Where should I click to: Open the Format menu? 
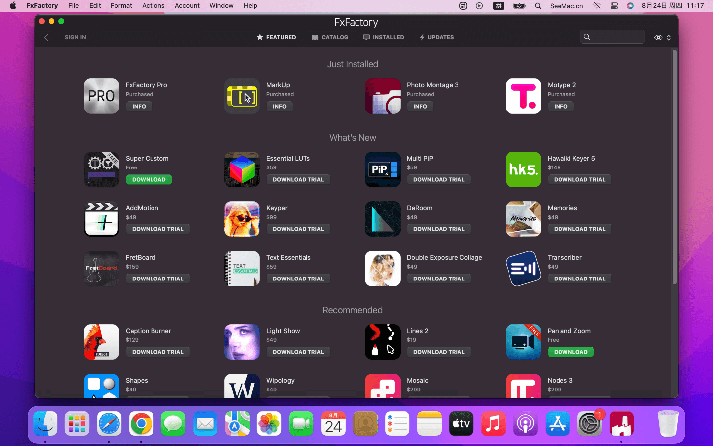(121, 6)
